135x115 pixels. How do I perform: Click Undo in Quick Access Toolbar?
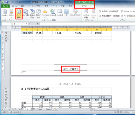tap(10, 2)
